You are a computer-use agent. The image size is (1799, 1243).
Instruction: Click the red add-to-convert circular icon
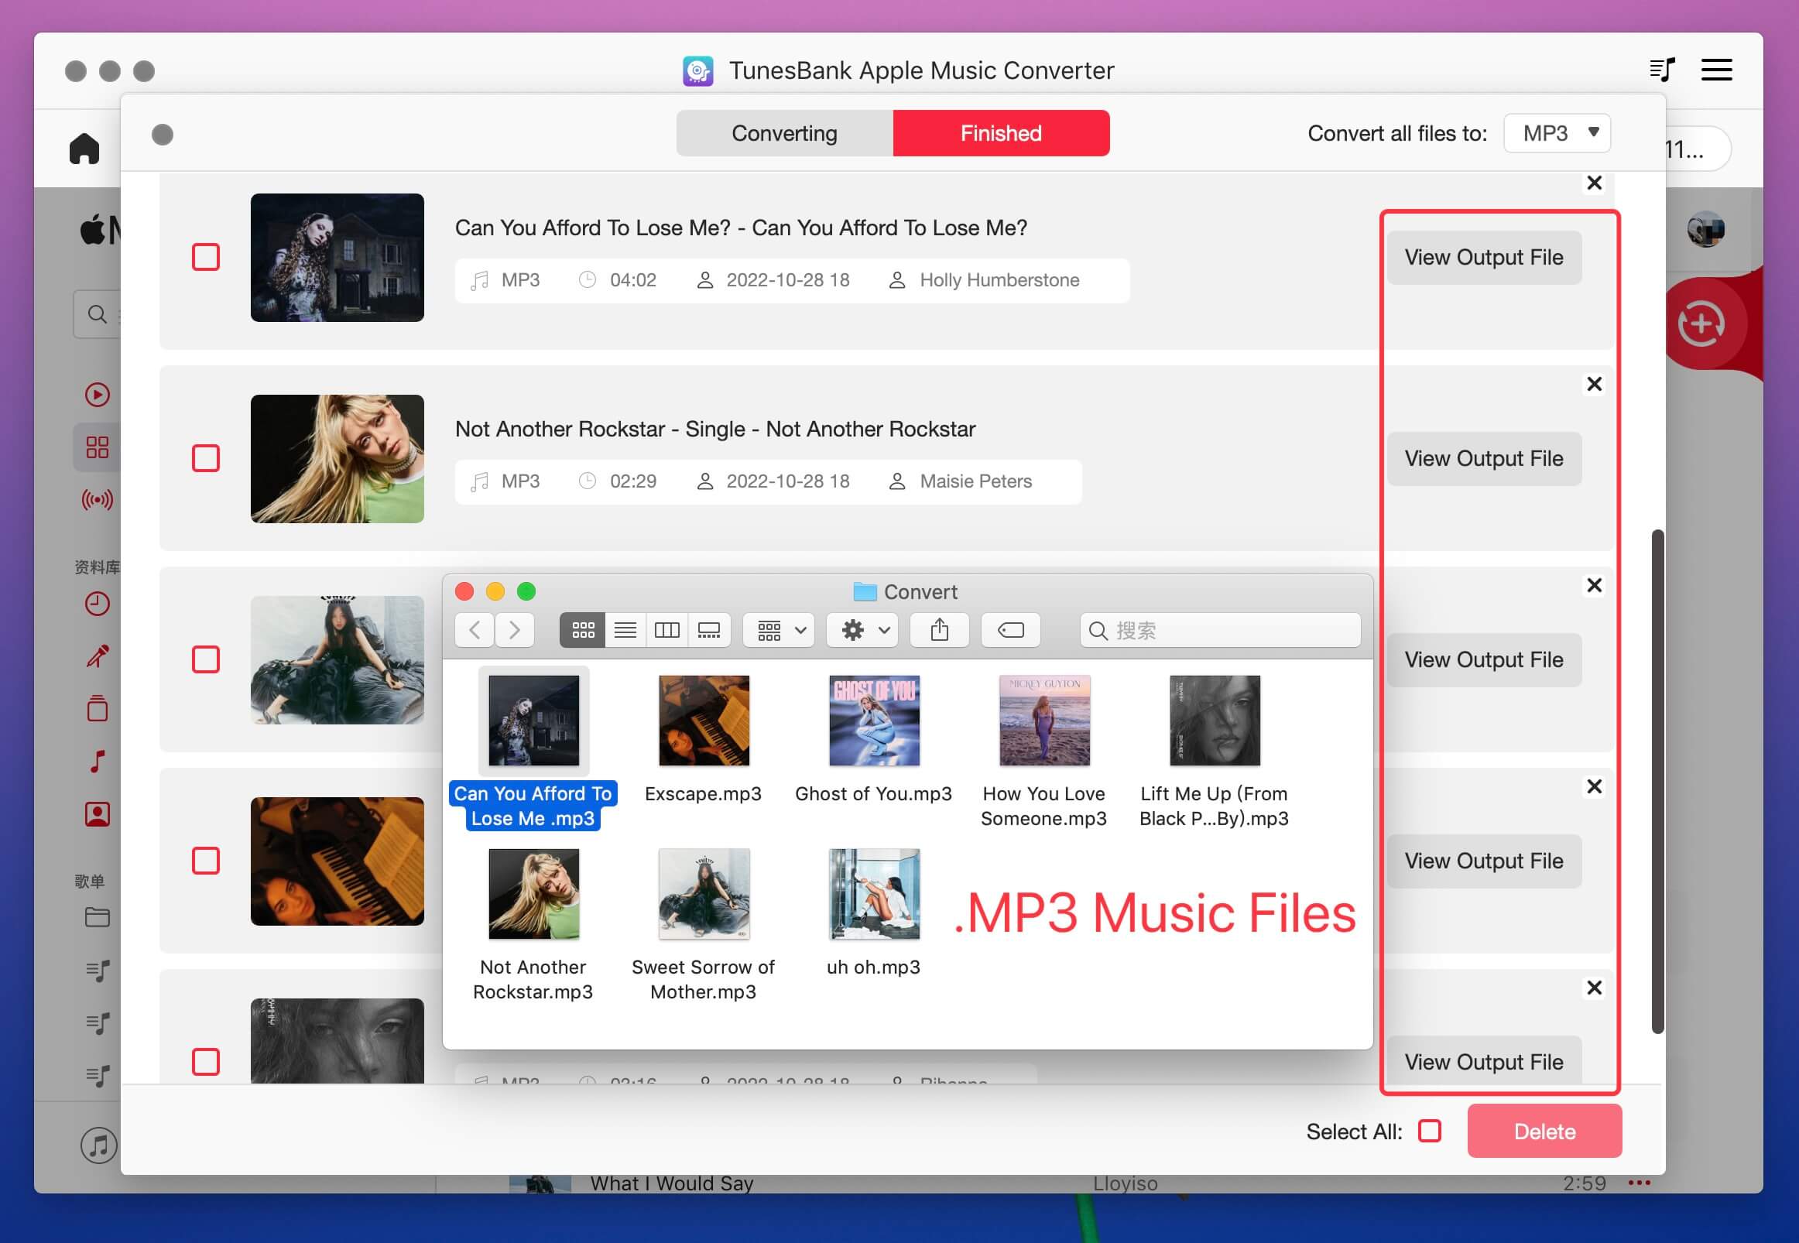click(x=1701, y=324)
